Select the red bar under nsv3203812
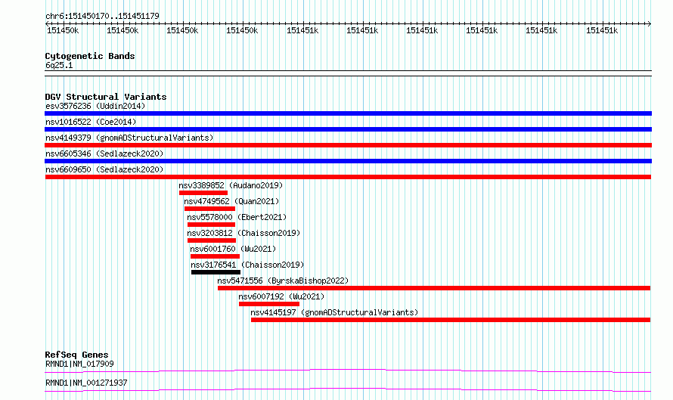The height and width of the screenshot is (400, 673). [212, 240]
